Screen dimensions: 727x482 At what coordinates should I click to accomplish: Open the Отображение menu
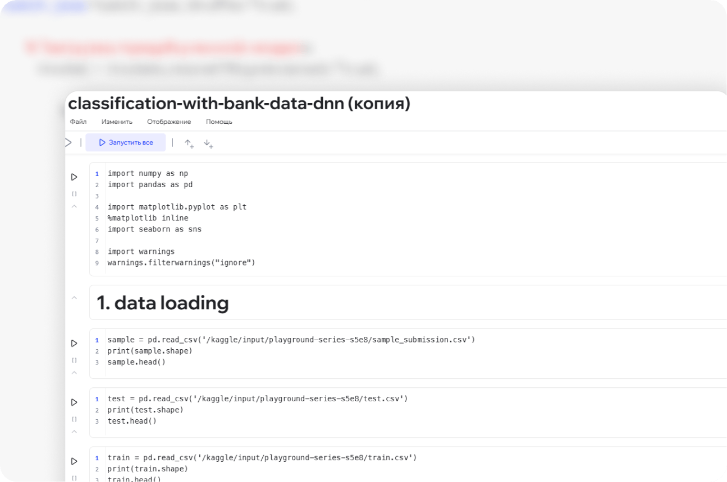point(169,122)
